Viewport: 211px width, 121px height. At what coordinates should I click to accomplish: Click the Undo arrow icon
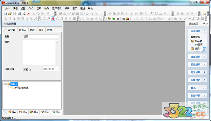point(48,14)
